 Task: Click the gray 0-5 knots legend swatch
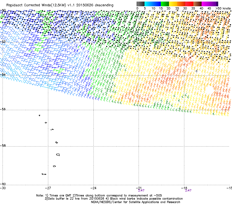(x=140, y=4)
